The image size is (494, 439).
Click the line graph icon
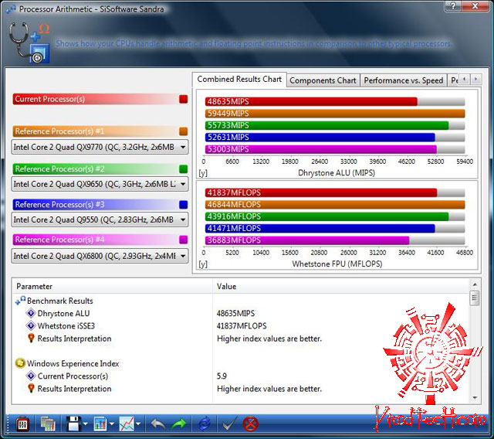[x=127, y=424]
